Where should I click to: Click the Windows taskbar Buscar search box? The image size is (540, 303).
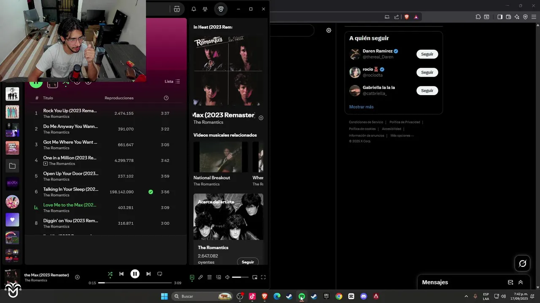[202, 296]
